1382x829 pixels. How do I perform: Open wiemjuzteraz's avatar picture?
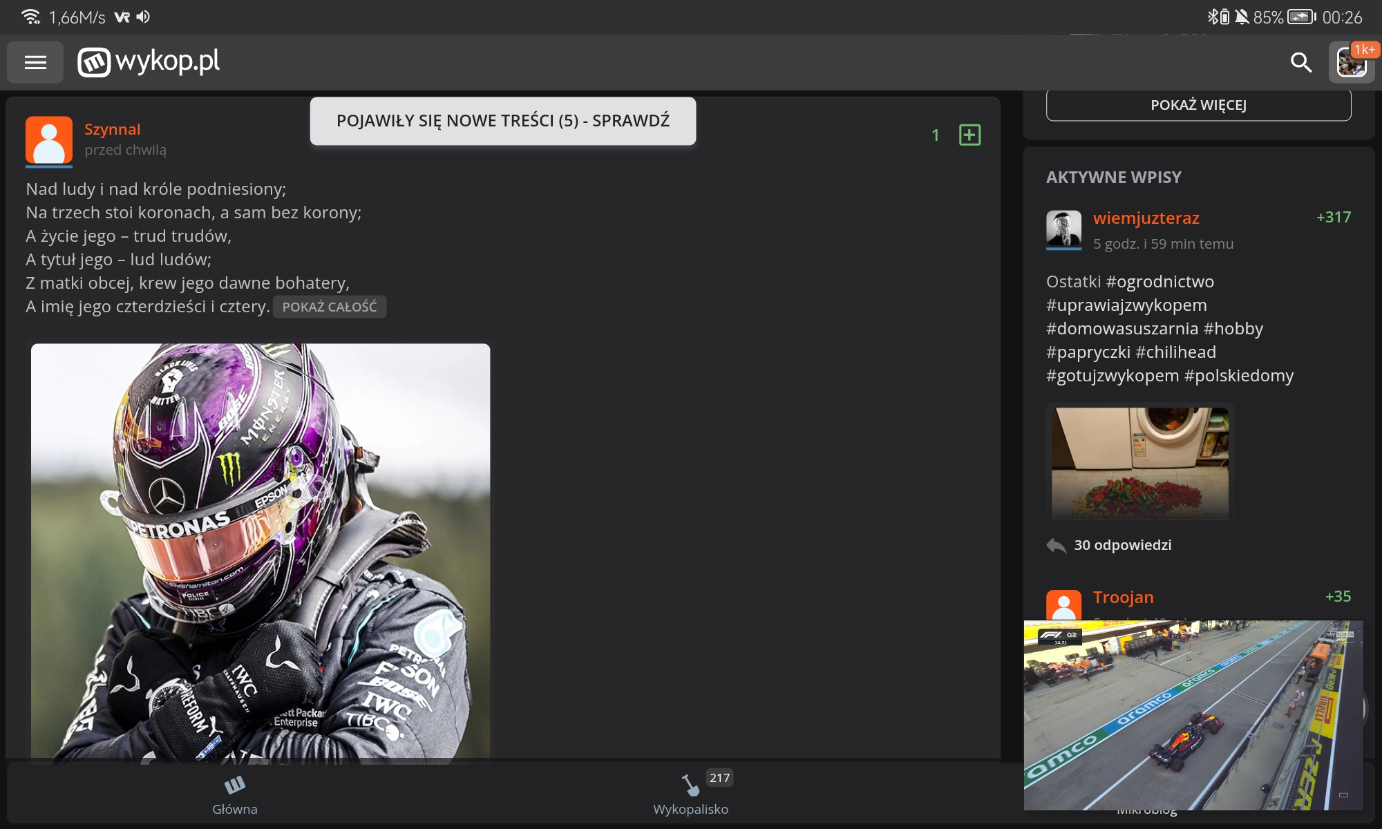pos(1063,229)
